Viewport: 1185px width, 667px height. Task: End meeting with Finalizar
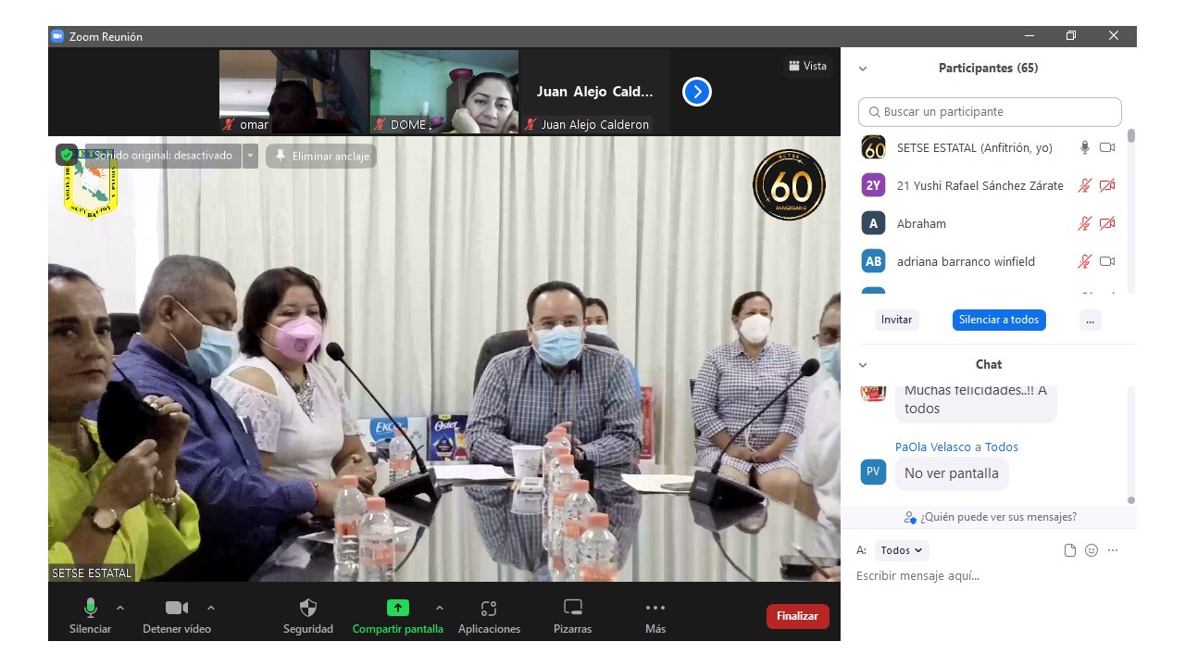point(798,616)
